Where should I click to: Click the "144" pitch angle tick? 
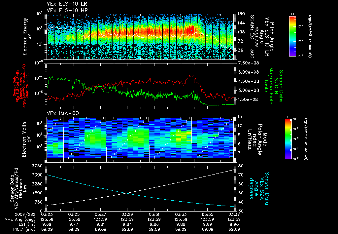coord(241,23)
